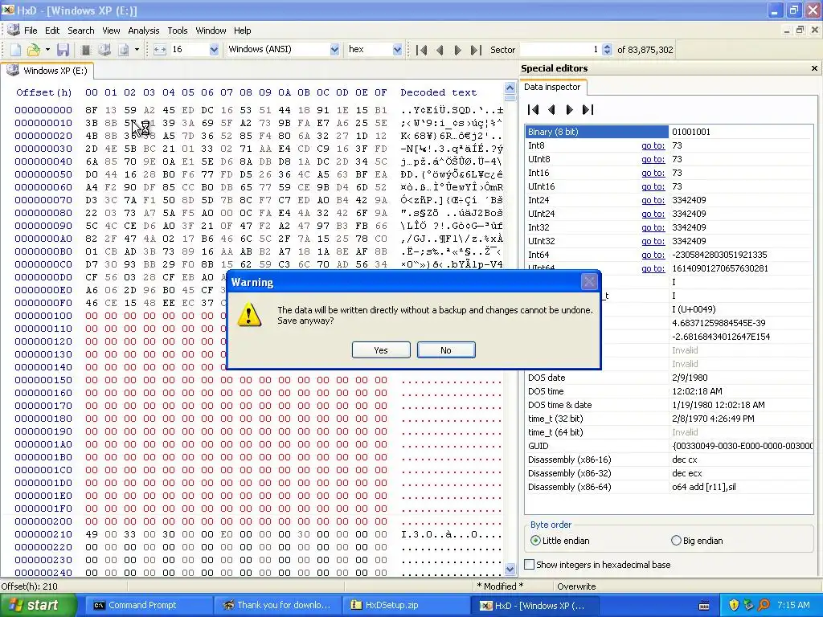The width and height of the screenshot is (823, 617).
Task: Expand the Open disk image dropdown arrow
Action: pos(137,50)
